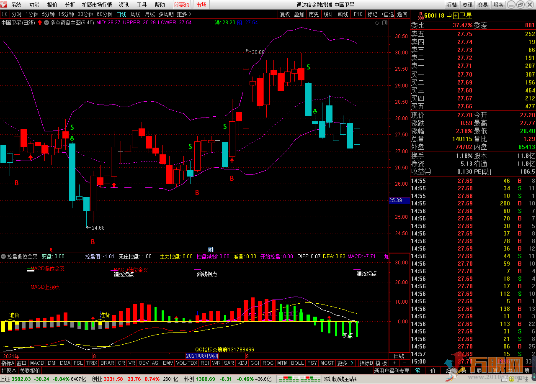Select the MACD indicator tab
The image size is (536, 384).
(x=37, y=363)
